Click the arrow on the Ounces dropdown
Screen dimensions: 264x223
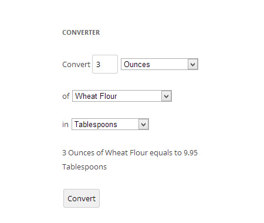coord(192,64)
